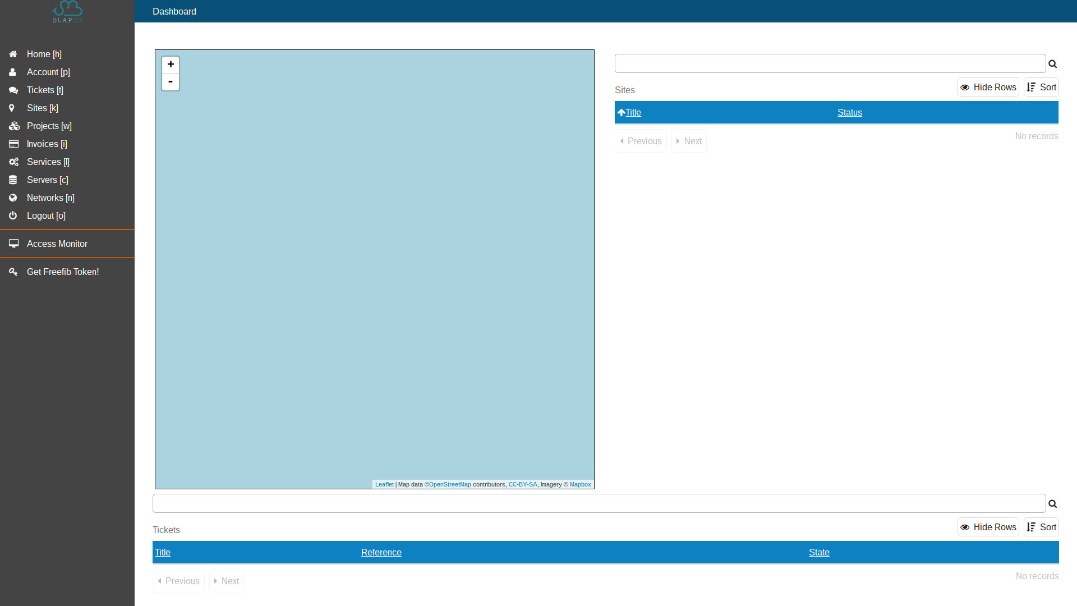Click the Tickets navigation icon

click(x=13, y=90)
